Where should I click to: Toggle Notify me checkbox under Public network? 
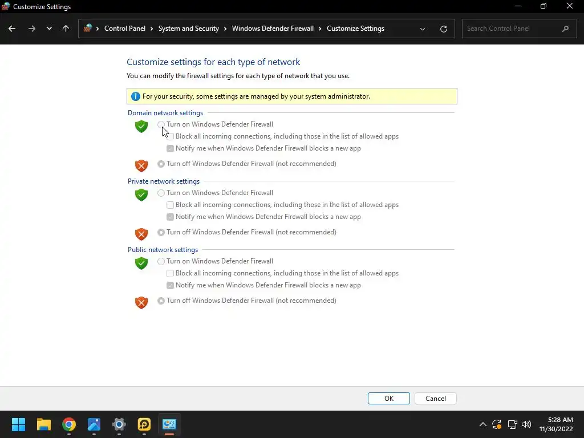pos(170,285)
